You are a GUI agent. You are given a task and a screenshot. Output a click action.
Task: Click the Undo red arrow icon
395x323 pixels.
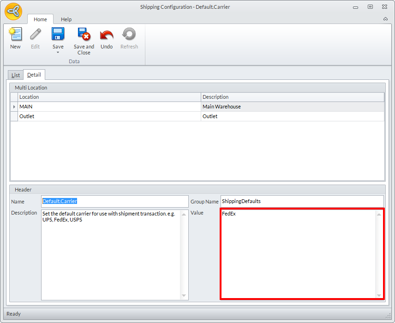107,35
